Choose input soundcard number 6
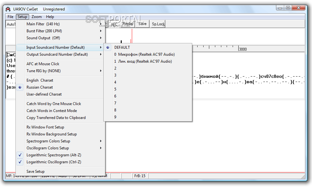Image resolution: width=312 pixels, height=187 pixels. [x=148, y=96]
